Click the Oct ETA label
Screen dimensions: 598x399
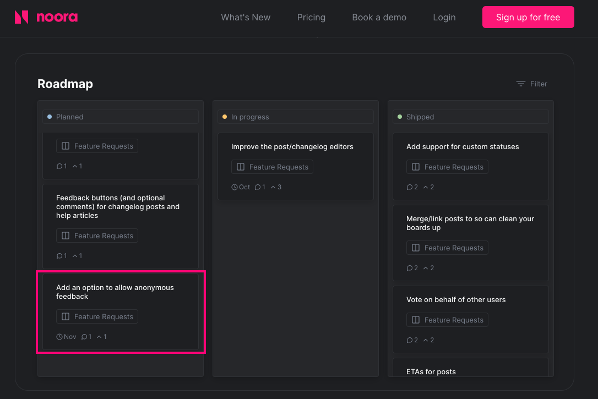click(x=244, y=187)
